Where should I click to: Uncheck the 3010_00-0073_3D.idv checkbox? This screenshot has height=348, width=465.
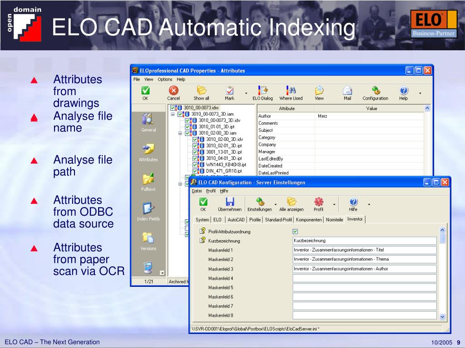tap(188, 121)
